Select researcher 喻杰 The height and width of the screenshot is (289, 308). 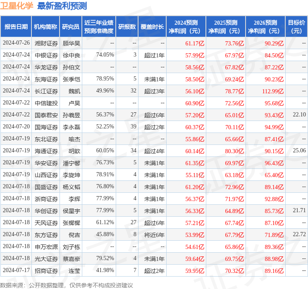point(74,139)
